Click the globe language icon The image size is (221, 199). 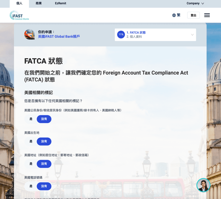174,15
